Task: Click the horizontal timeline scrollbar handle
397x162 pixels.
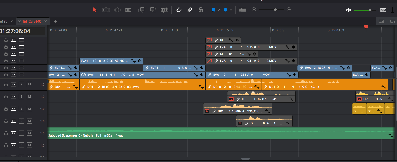Action: coord(246,159)
